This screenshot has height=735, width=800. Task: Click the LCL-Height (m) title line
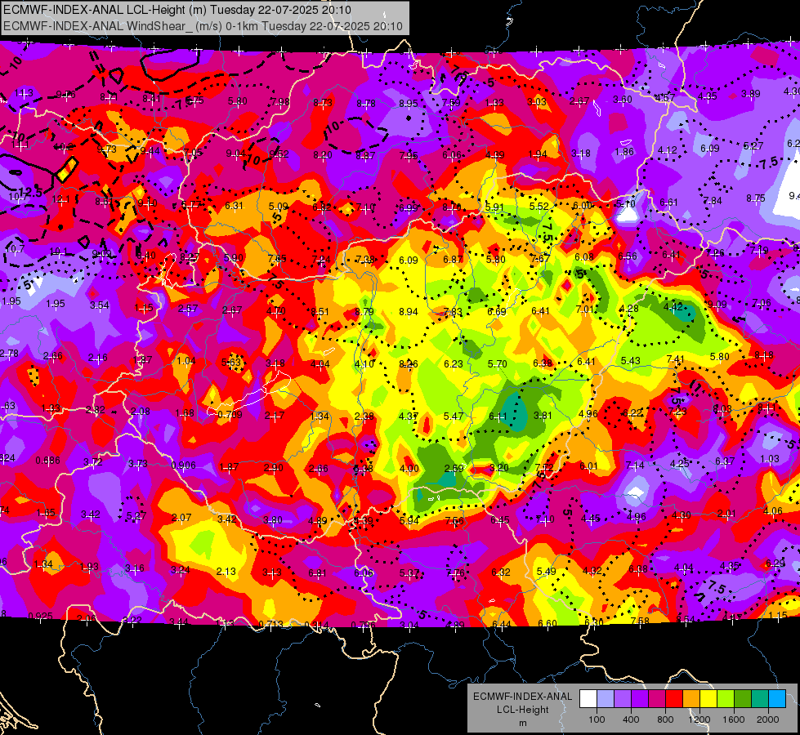[177, 9]
